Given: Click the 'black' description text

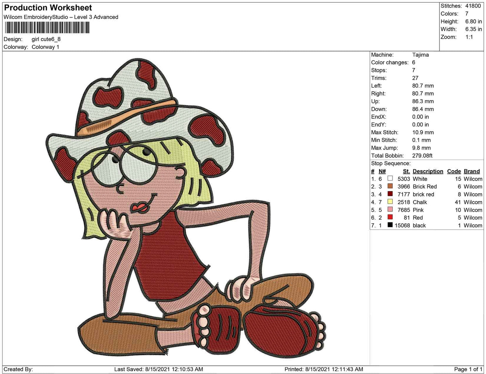Looking at the screenshot, I should (x=419, y=225).
